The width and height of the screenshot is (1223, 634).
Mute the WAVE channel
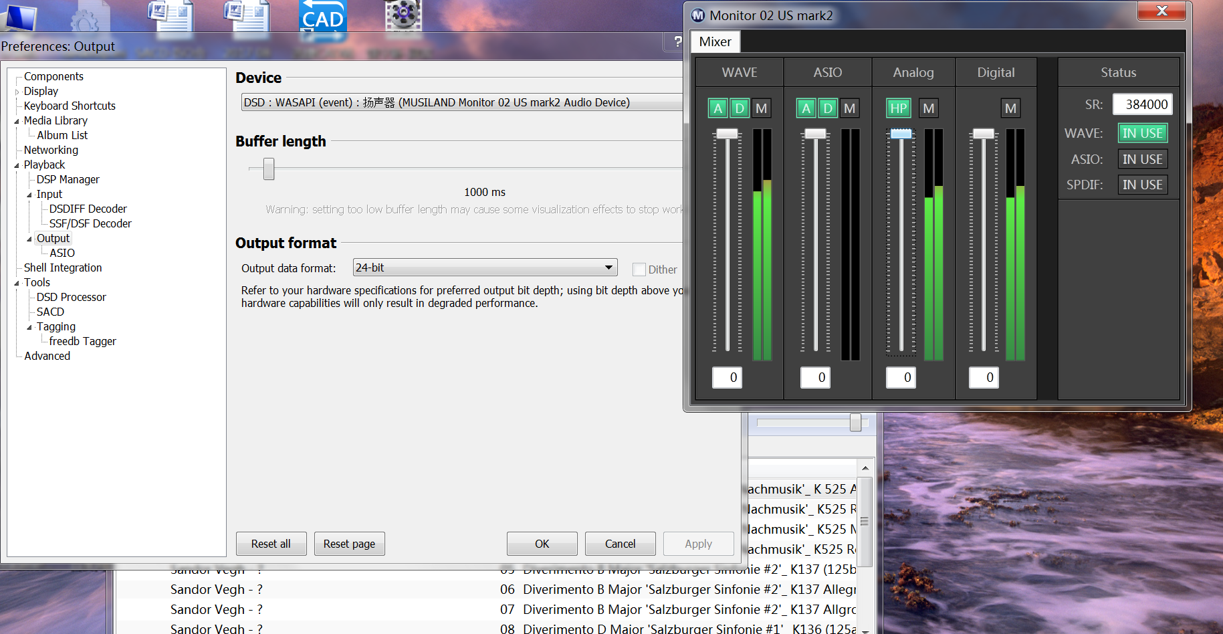(761, 108)
